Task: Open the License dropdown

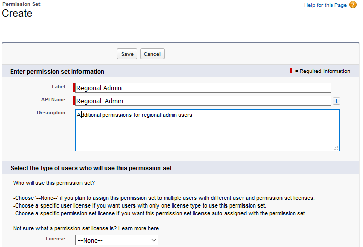Action: click(117, 240)
